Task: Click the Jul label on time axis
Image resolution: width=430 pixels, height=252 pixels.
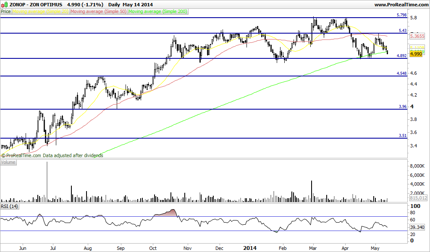Action: click(x=53, y=248)
